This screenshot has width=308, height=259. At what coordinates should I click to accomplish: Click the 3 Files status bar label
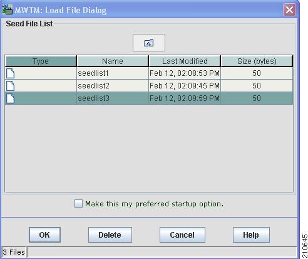click(14, 252)
